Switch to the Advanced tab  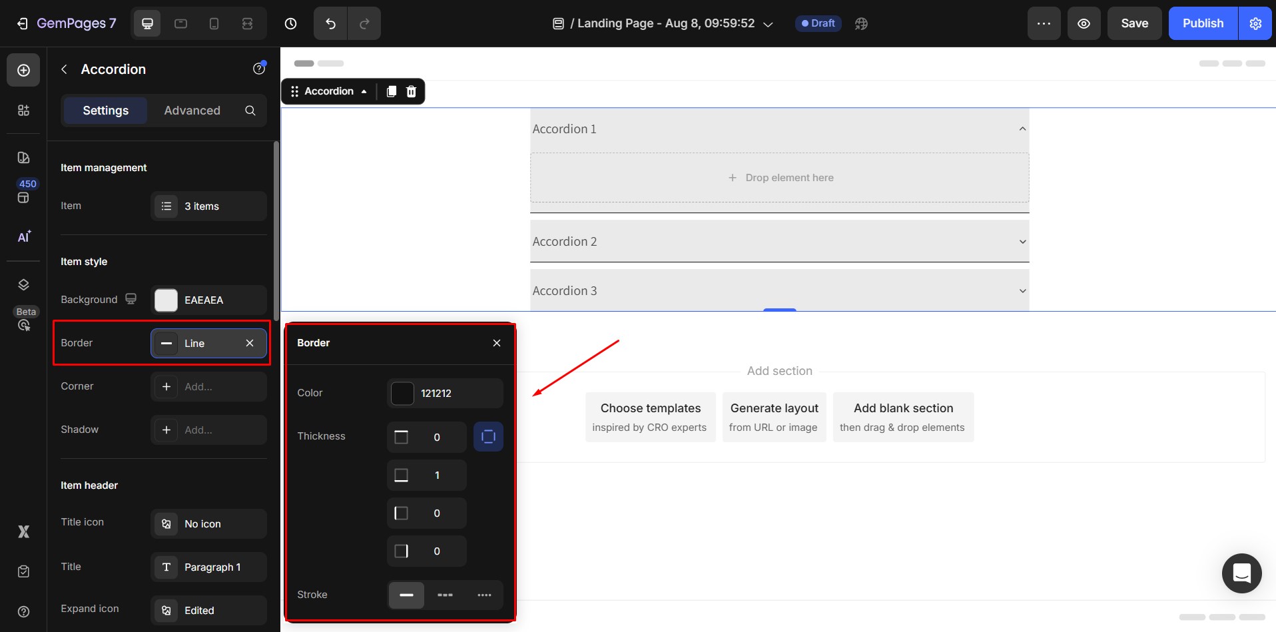192,111
